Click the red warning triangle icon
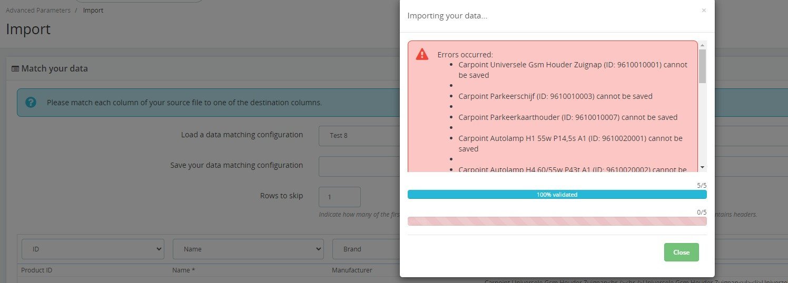 (x=422, y=54)
